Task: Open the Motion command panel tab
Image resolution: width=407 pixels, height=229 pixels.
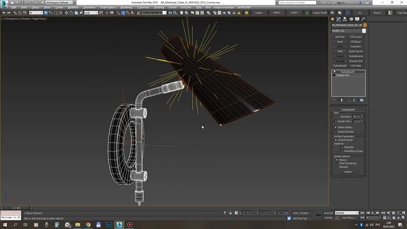Action: pyautogui.click(x=351, y=19)
